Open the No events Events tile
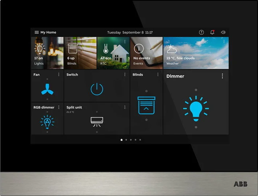Viewport: 258px width, 196px height. click(146, 53)
